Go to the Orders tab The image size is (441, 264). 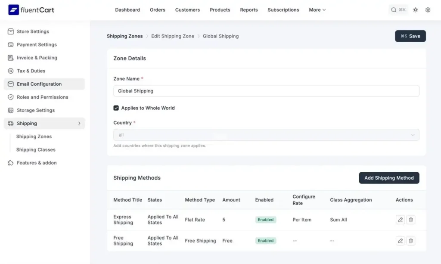[x=157, y=10]
